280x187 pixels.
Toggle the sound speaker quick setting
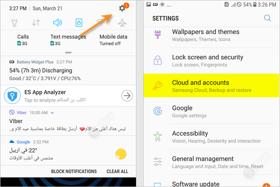(57, 23)
